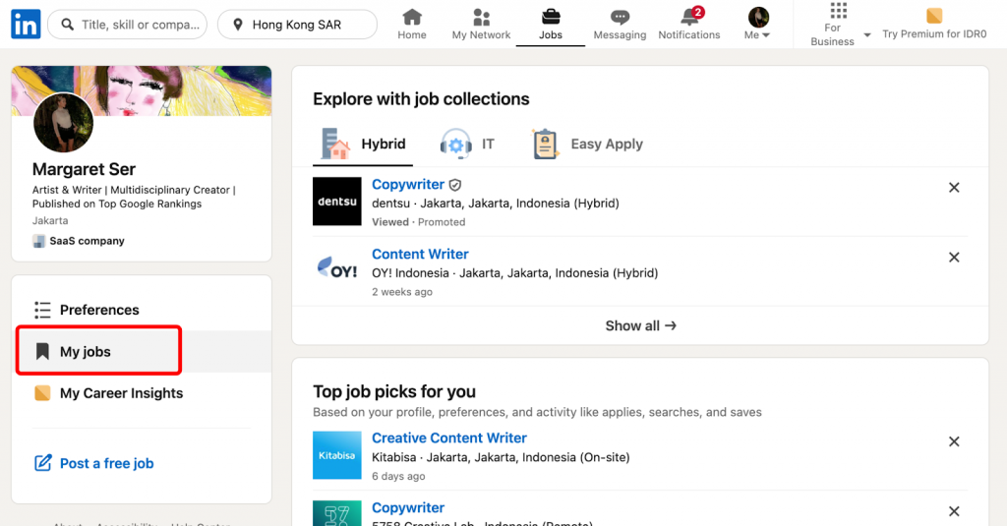
Task: Click the Hong Kong SAR location field
Action: click(297, 25)
